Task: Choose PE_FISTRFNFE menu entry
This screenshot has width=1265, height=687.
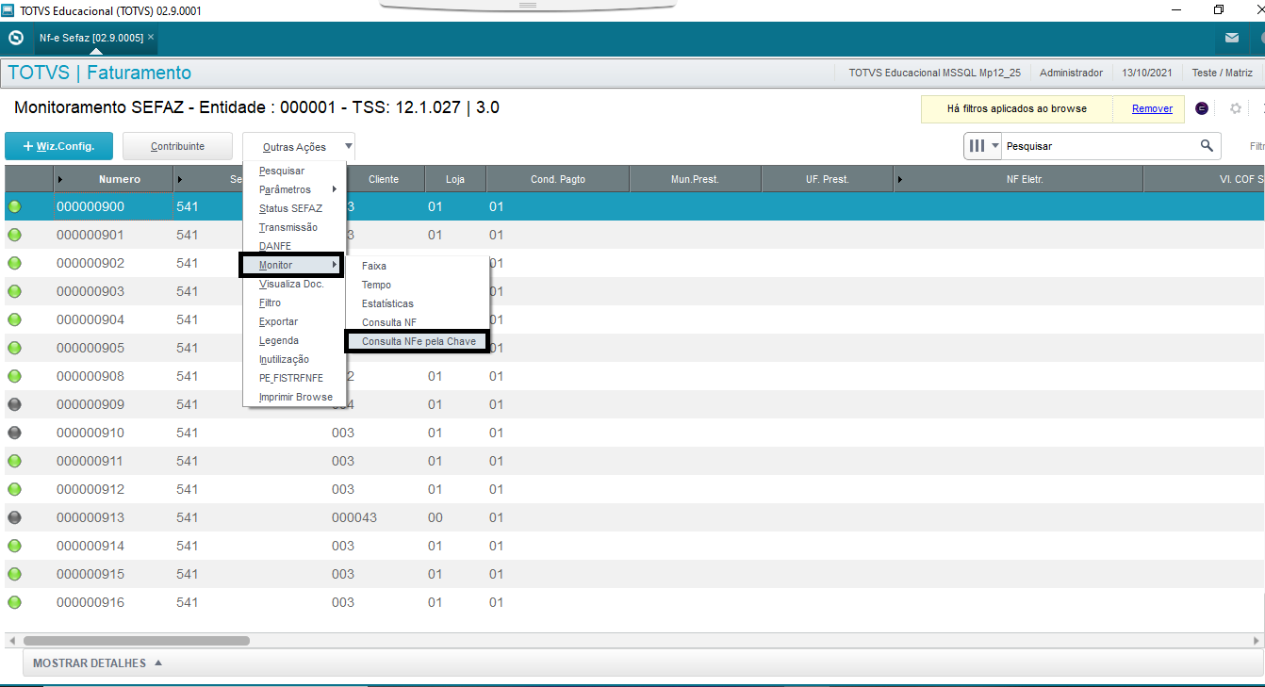Action: pyautogui.click(x=291, y=378)
